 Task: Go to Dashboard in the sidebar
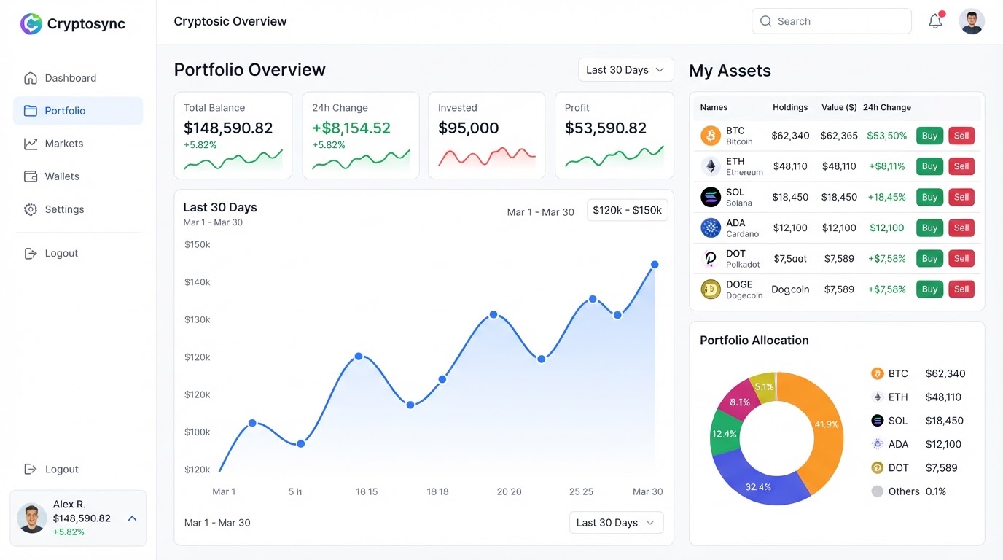tap(78, 78)
